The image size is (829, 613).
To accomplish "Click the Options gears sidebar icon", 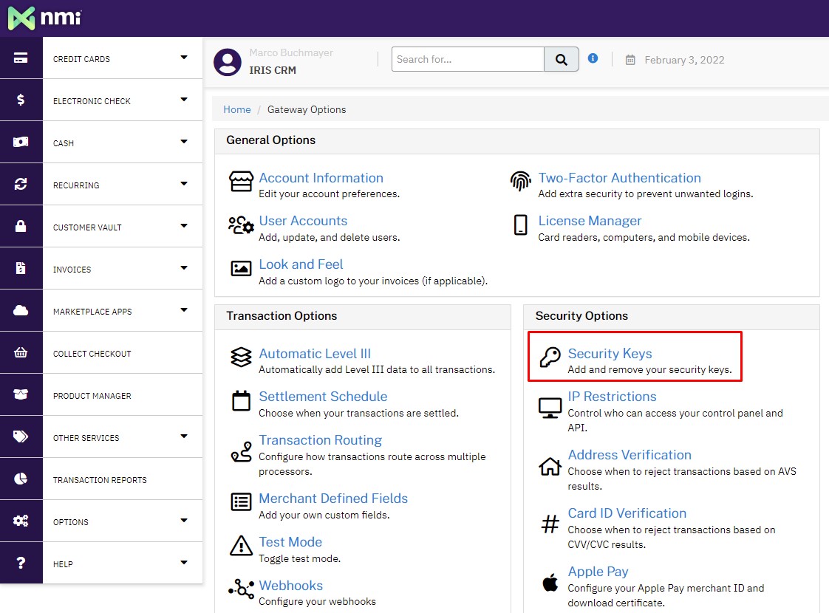I will [21, 521].
